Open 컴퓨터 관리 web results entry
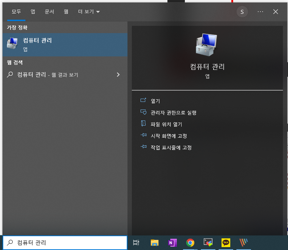Screen dimensions: 288x250 [x=65, y=75]
